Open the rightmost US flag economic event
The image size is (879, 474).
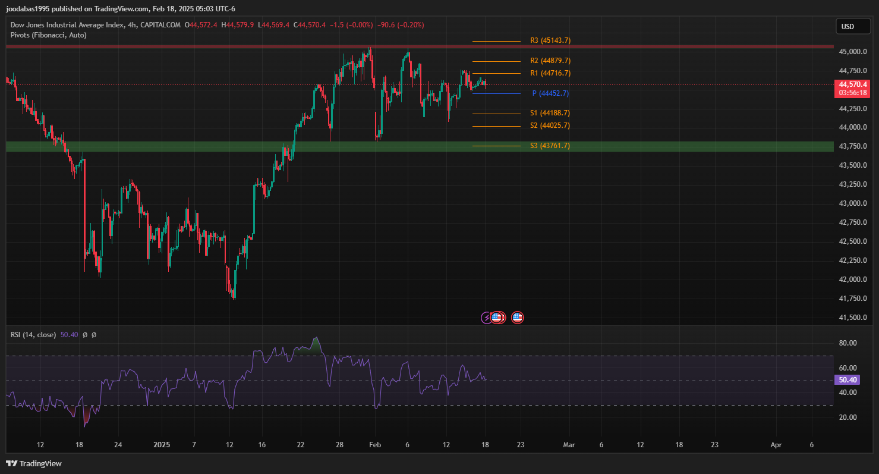[517, 318]
